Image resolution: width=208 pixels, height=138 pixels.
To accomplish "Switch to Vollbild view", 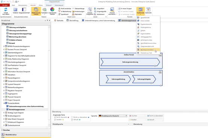I will tap(15, 11).
